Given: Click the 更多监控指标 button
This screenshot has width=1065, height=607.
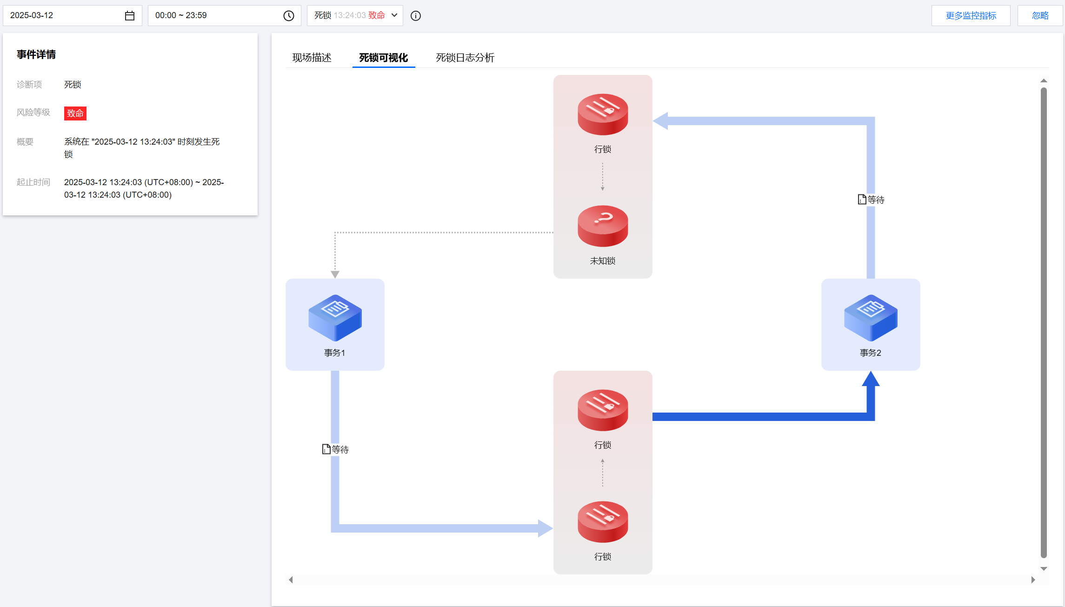Looking at the screenshot, I should [971, 16].
